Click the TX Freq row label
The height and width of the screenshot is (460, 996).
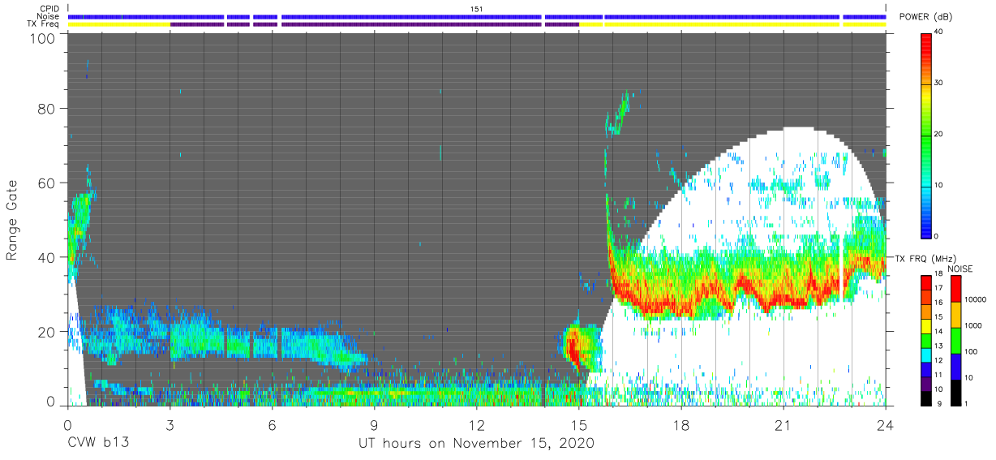click(x=43, y=24)
